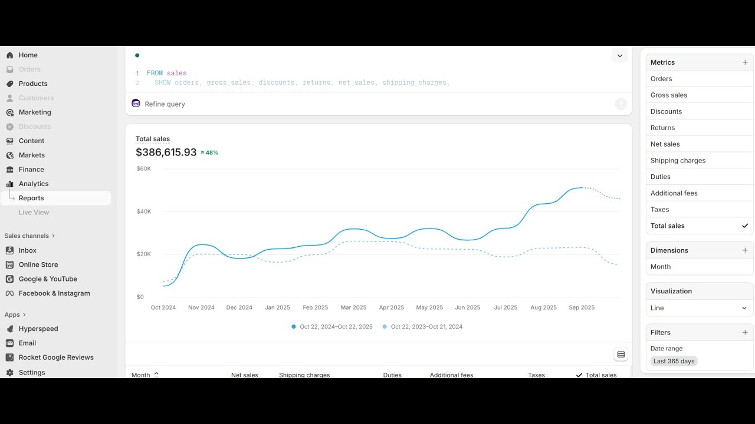This screenshot has height=424, width=755.
Task: Toggle the Net sales metric
Action: [x=700, y=144]
